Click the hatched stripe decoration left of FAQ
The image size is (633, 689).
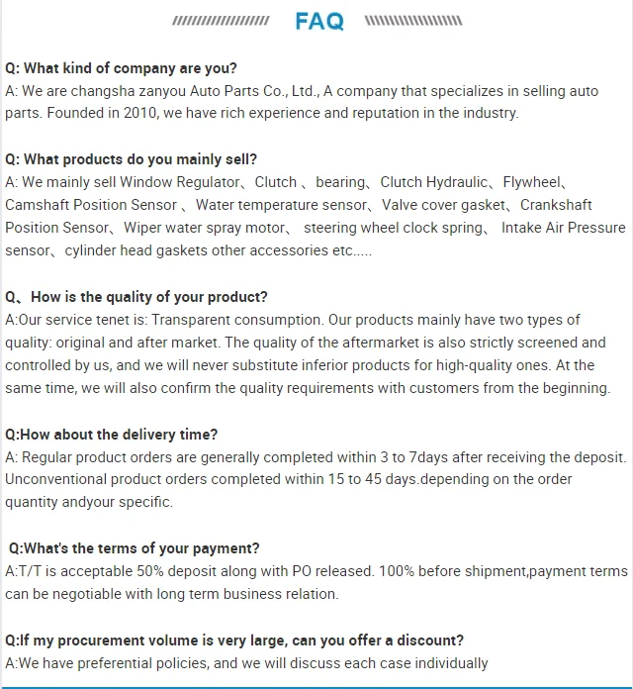(221, 21)
